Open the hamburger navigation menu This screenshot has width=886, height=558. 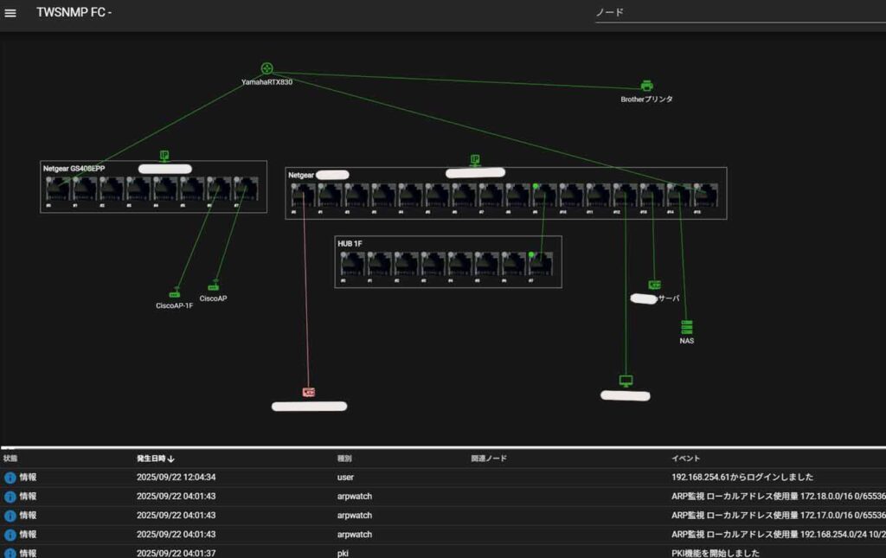(11, 13)
